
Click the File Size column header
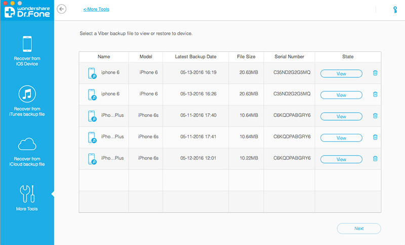[x=246, y=57]
